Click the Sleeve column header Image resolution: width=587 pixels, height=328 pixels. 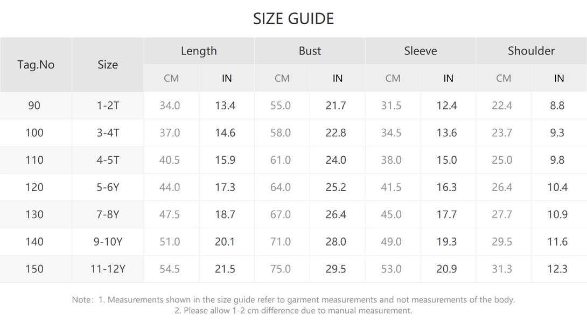click(421, 51)
